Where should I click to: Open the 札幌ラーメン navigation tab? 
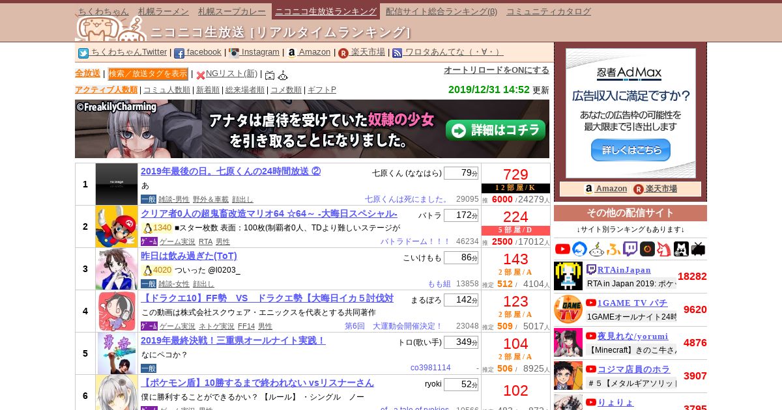[x=164, y=11]
